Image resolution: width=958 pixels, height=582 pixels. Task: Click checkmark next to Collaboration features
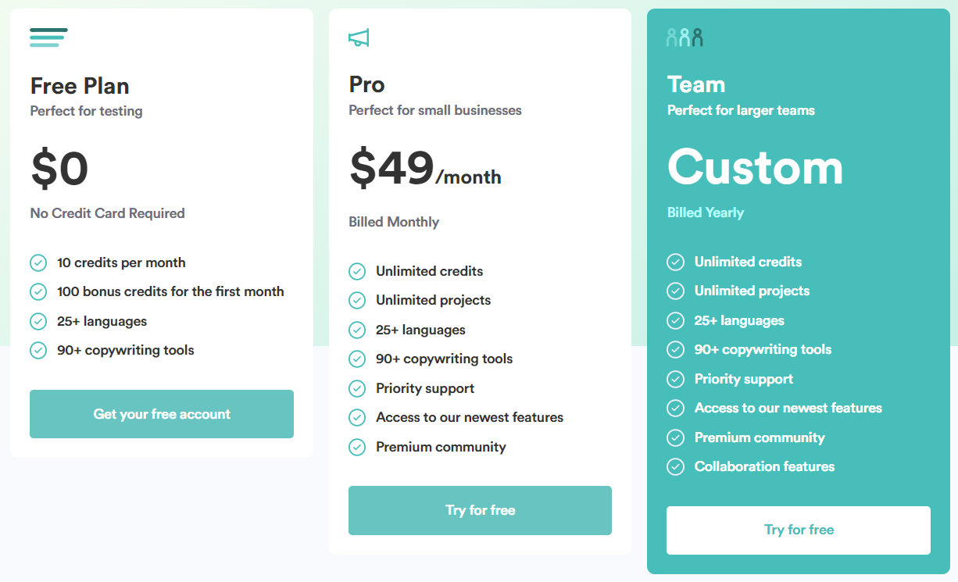(x=675, y=466)
